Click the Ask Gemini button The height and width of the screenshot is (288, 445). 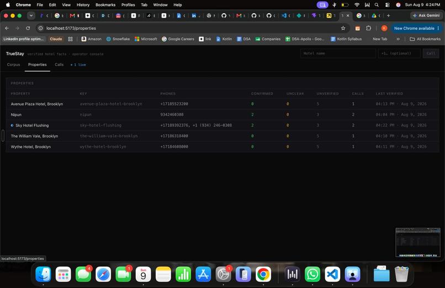(x=426, y=15)
